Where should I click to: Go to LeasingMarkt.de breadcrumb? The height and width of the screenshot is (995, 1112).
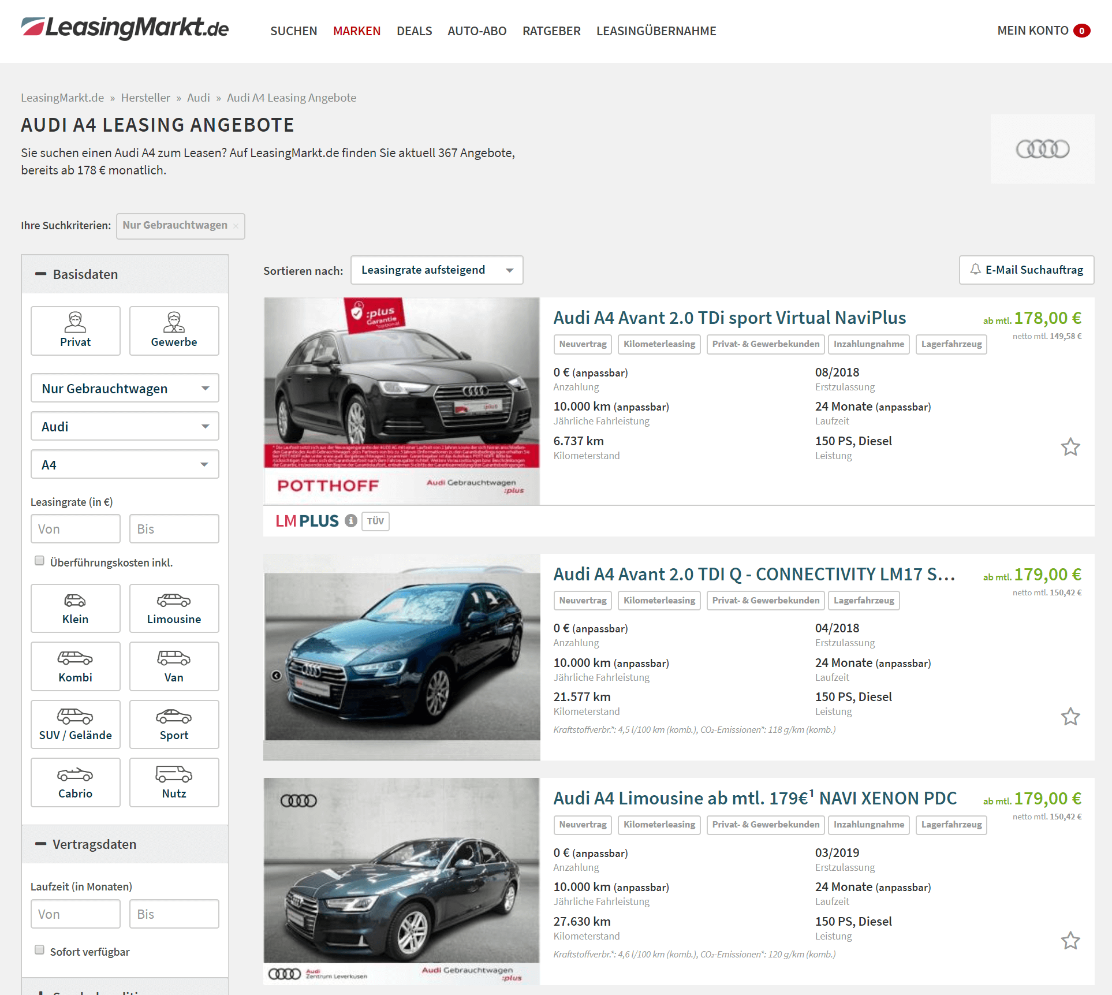click(62, 98)
